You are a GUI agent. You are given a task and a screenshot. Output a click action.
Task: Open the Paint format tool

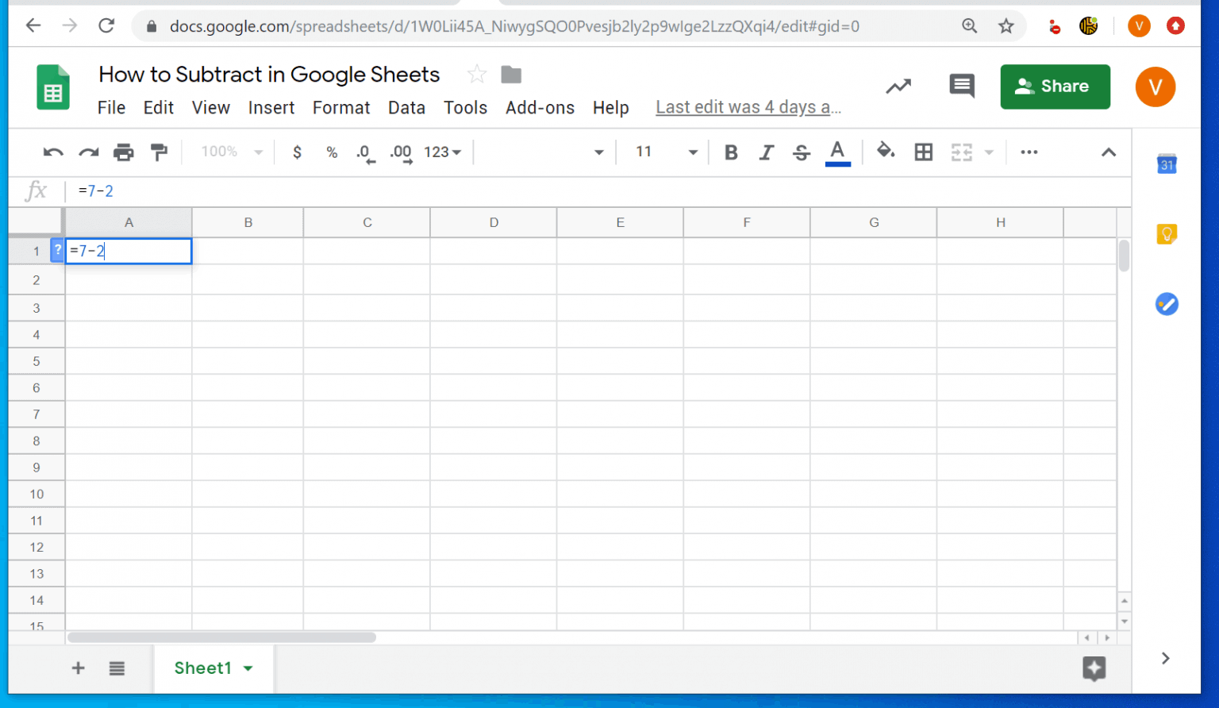click(159, 152)
